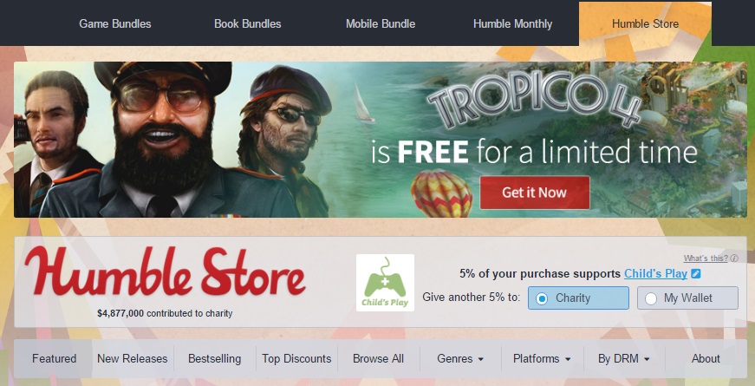755x386 pixels.
Task: Switch to the Book Bundles tab
Action: point(248,23)
